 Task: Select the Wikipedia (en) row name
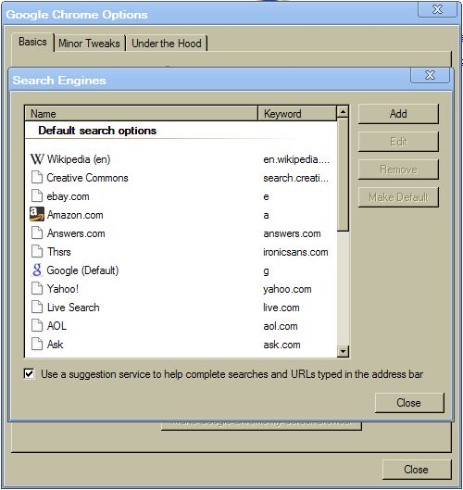pyautogui.click(x=79, y=159)
